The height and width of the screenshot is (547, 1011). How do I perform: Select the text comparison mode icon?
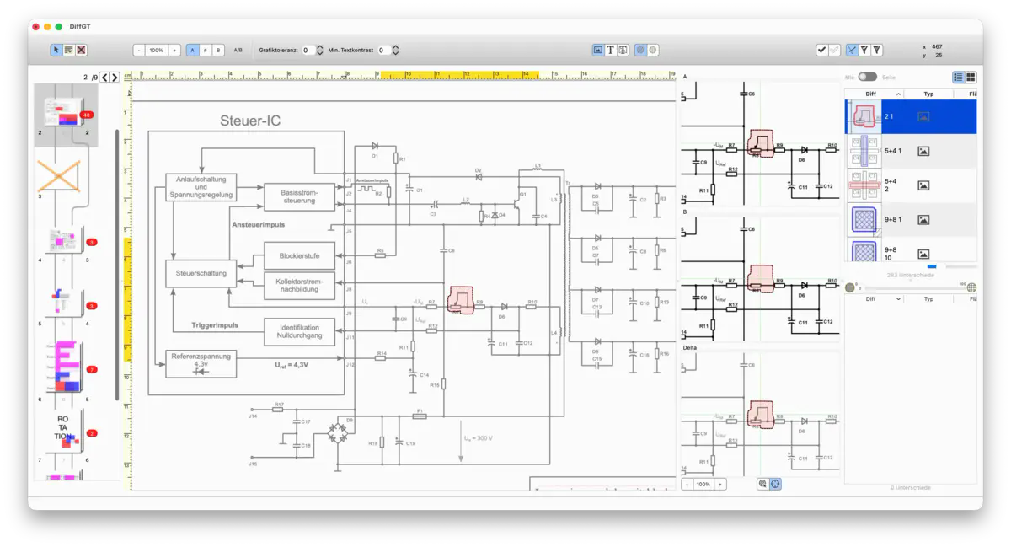612,50
